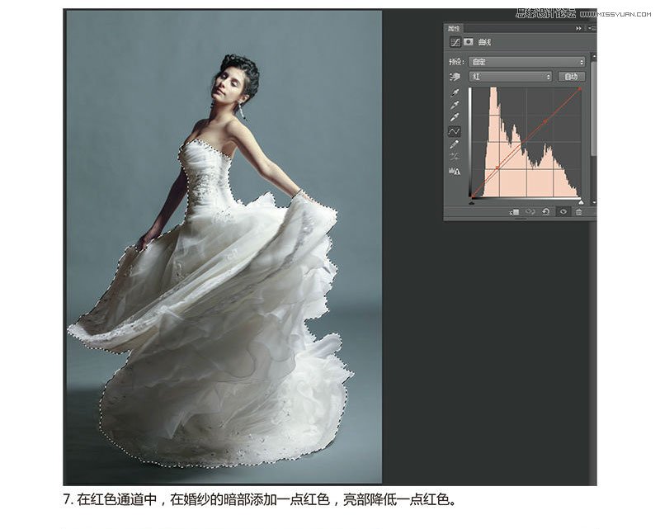
Task: Open the 预设 preset dropdown
Action: coord(527,62)
